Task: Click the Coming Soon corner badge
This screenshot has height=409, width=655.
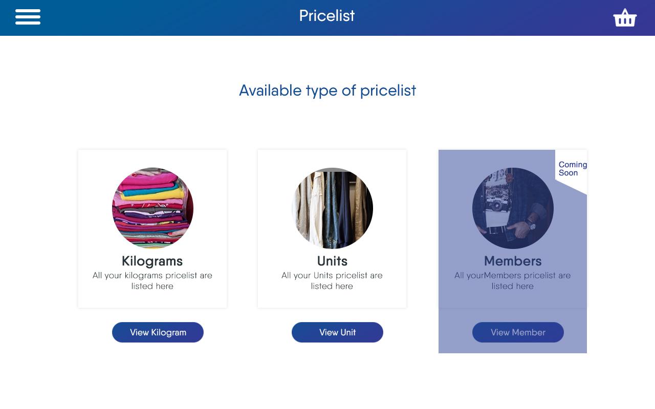Action: click(x=572, y=169)
